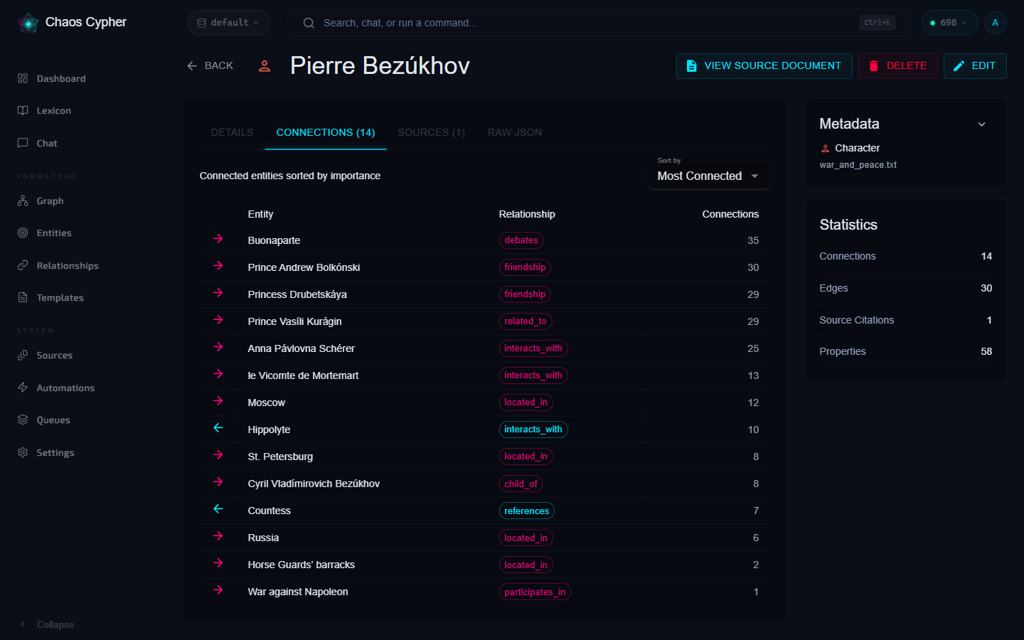Click the participates_in relationship chip

click(x=535, y=592)
